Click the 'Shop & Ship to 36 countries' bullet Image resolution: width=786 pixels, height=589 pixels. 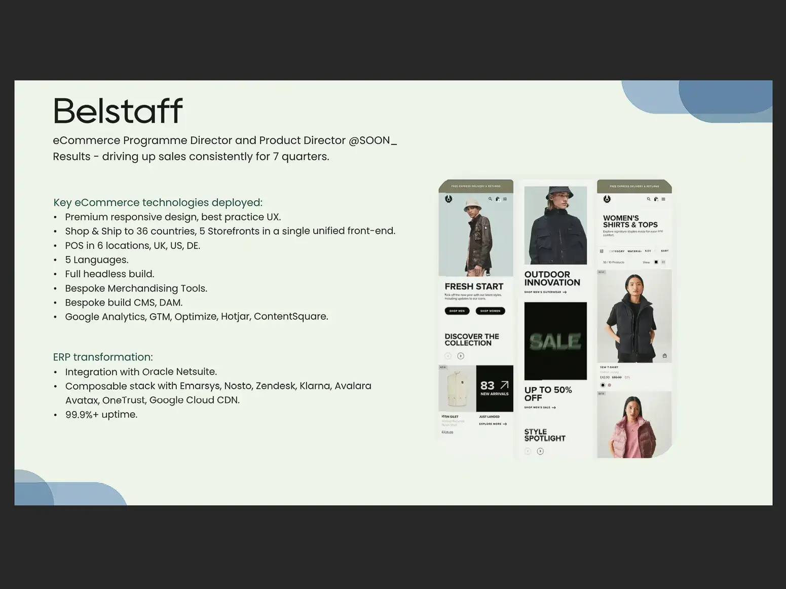(x=230, y=231)
